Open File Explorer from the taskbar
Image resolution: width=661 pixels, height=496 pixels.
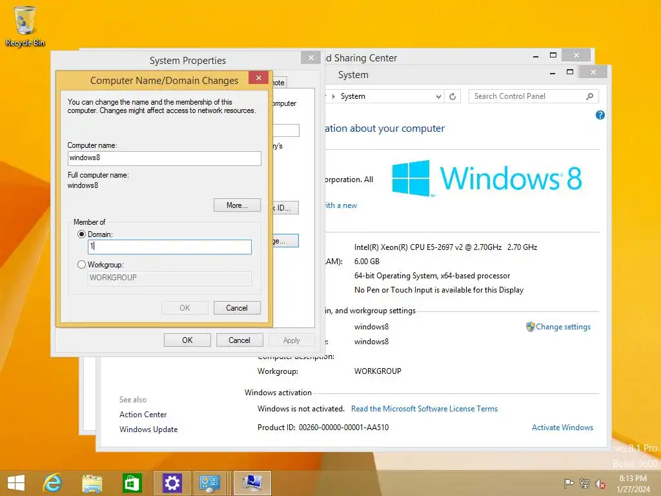pos(92,483)
